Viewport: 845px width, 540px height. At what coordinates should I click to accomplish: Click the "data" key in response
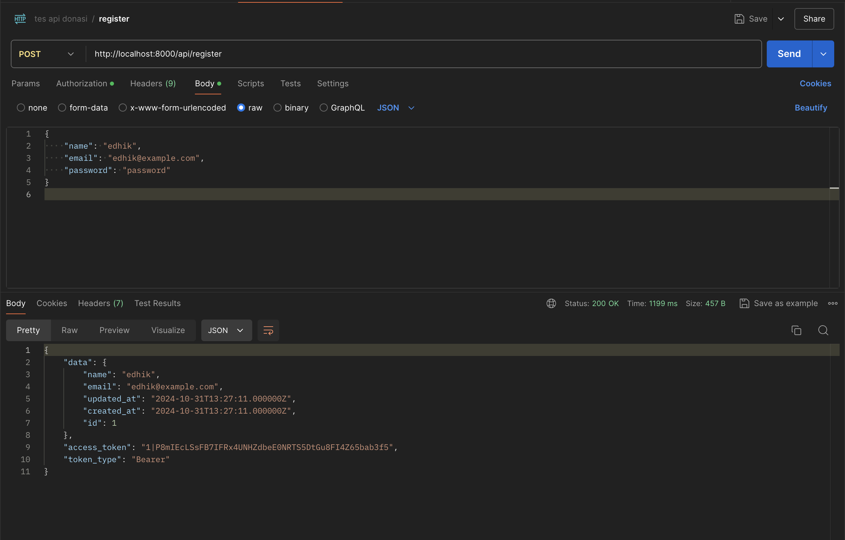(x=78, y=362)
